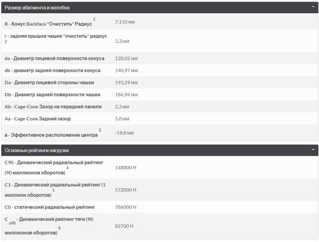
Task: Open footnote 2 under the r row label
Action: (x=6, y=41)
